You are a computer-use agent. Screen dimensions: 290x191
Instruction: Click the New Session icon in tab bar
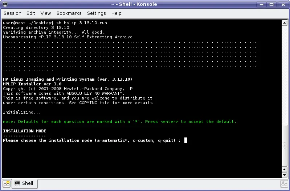7,183
